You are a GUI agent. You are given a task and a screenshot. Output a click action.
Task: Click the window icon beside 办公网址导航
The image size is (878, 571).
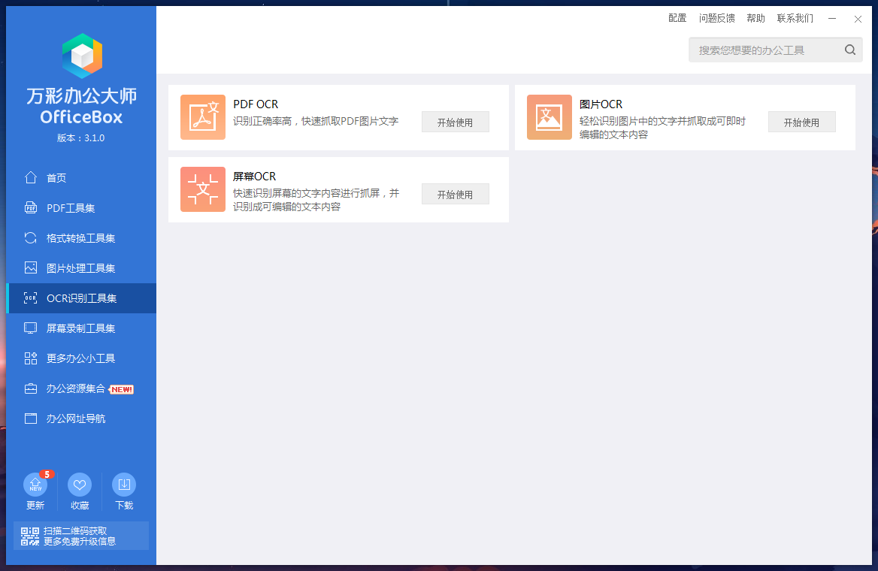tap(31, 418)
